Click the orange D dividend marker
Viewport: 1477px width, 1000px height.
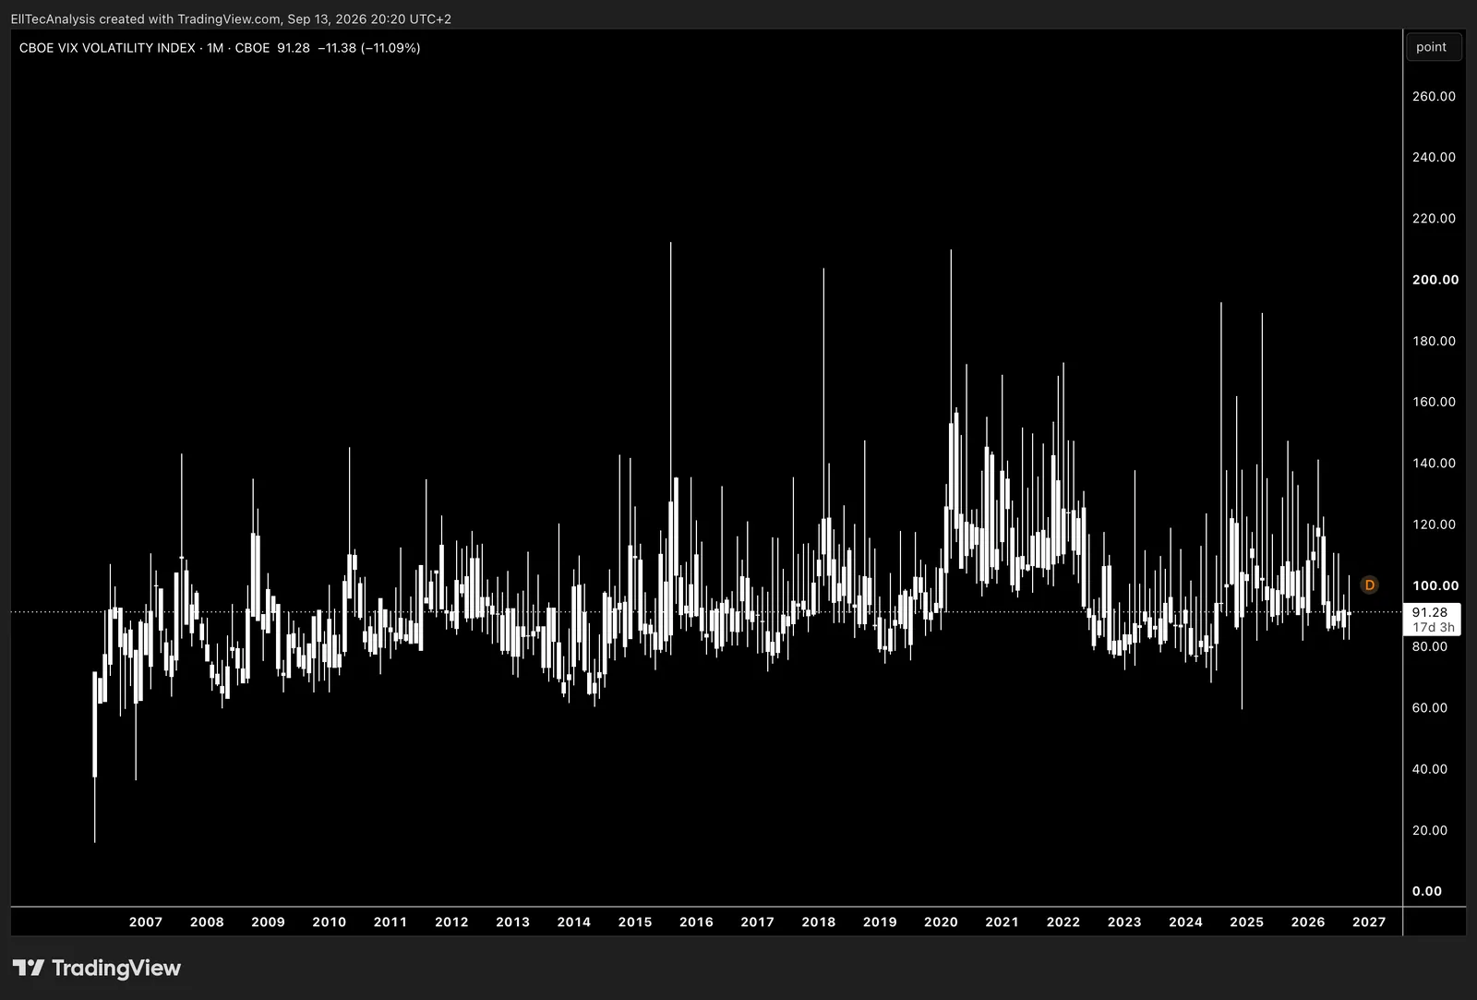click(1369, 584)
